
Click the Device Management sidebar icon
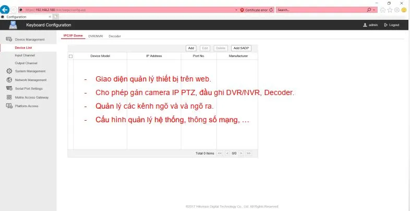coord(9,39)
